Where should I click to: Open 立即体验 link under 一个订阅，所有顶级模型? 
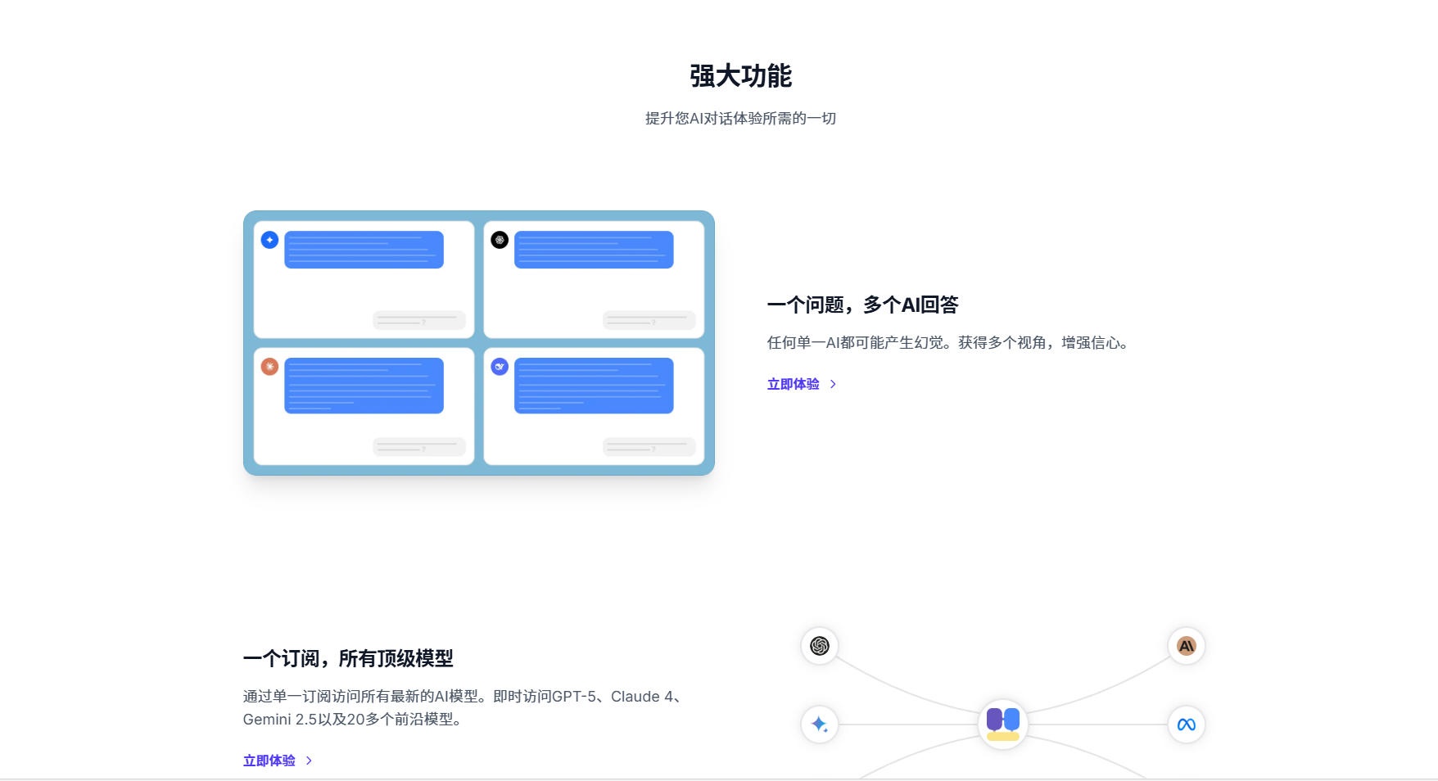[269, 761]
